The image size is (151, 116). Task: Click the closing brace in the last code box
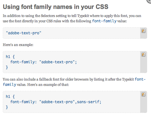(7, 107)
